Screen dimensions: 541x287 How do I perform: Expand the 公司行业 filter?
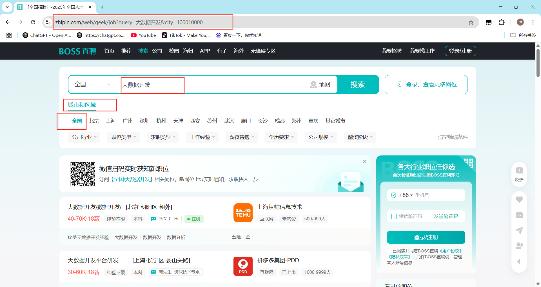[84, 137]
